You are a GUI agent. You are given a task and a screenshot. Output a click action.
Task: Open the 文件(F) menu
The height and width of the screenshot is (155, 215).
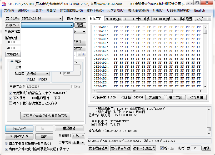[x=9, y=11]
